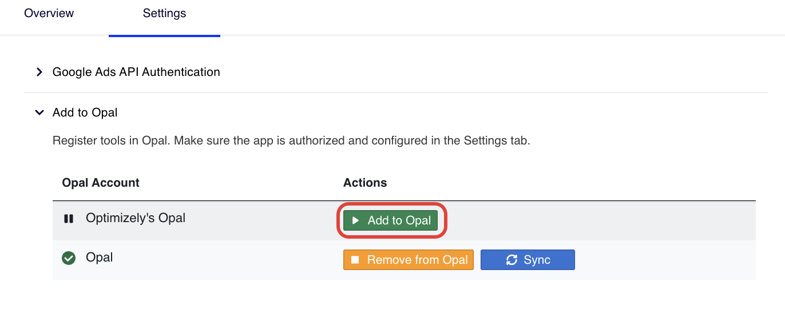Open the Google Ads API Authentication heading

[x=136, y=72]
